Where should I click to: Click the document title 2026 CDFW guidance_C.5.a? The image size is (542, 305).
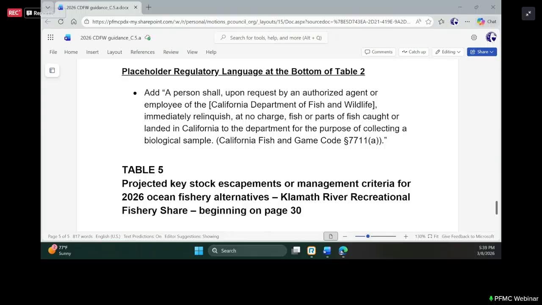click(111, 38)
